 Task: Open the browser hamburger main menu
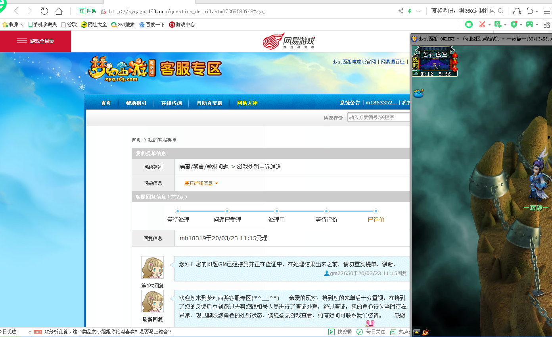[547, 11]
